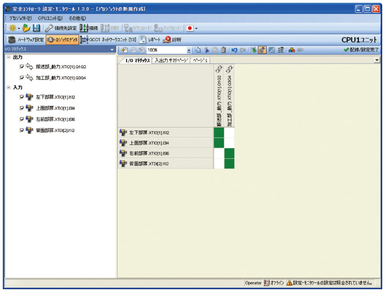The height and width of the screenshot is (292, 385).
Task: Collapse the 入力 tree group
Action: [8, 87]
